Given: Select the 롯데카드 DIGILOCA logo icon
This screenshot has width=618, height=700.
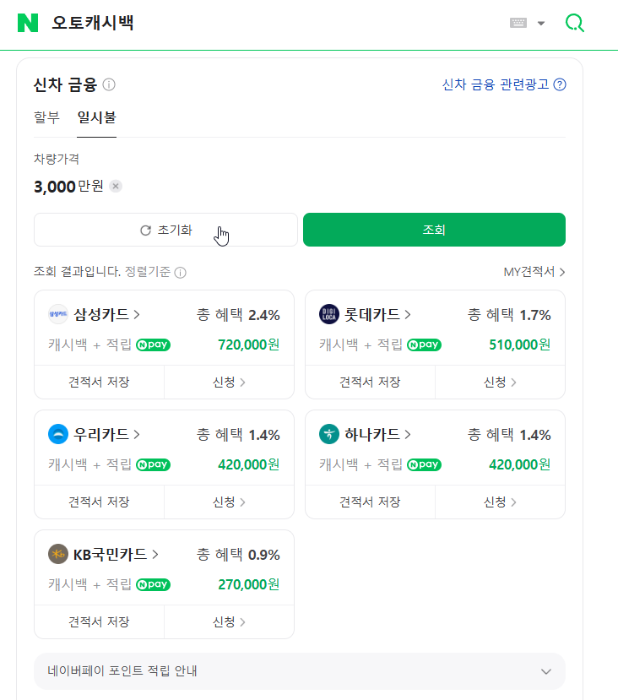Looking at the screenshot, I should tap(329, 313).
